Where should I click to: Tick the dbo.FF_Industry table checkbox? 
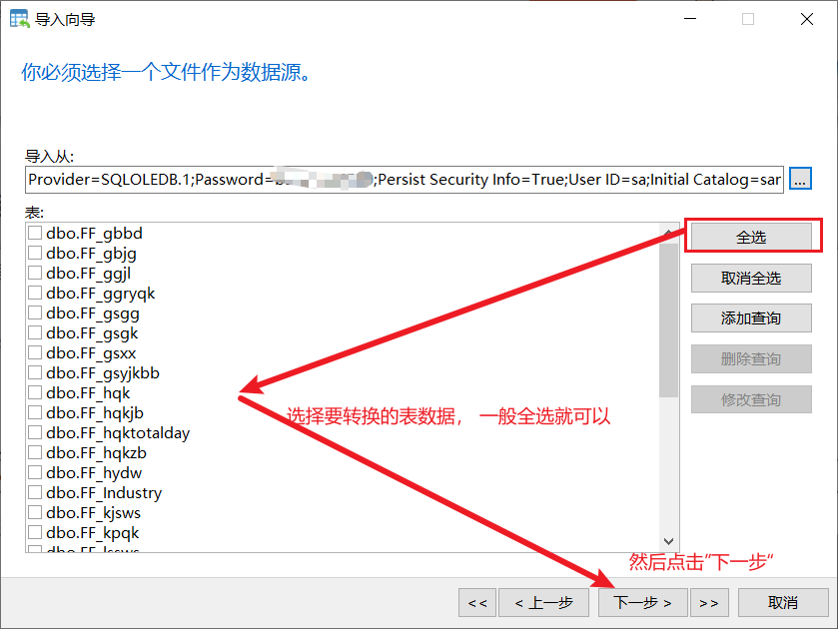click(x=35, y=493)
